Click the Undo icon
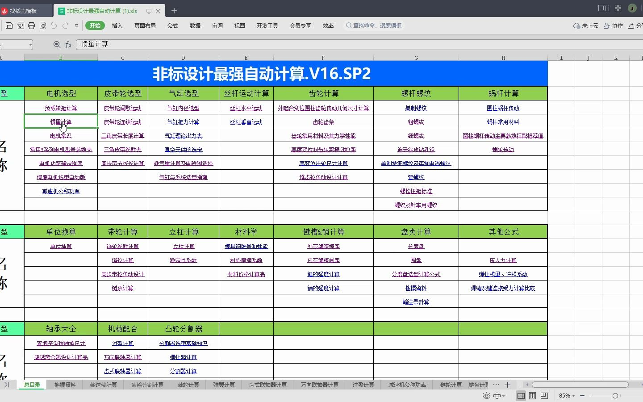 [x=54, y=26]
